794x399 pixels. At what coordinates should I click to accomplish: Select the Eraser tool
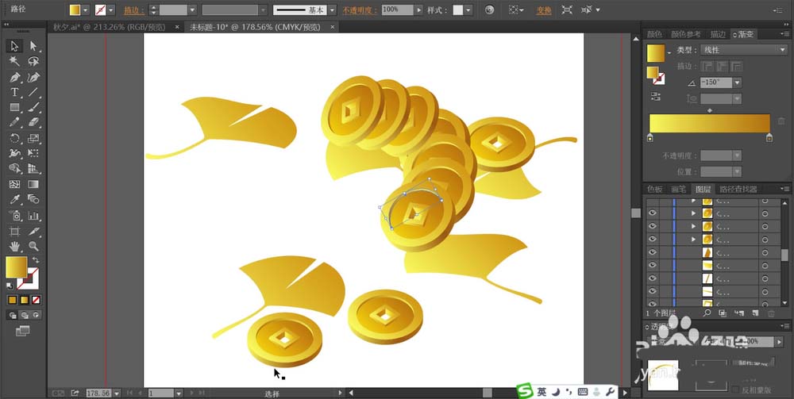33,122
